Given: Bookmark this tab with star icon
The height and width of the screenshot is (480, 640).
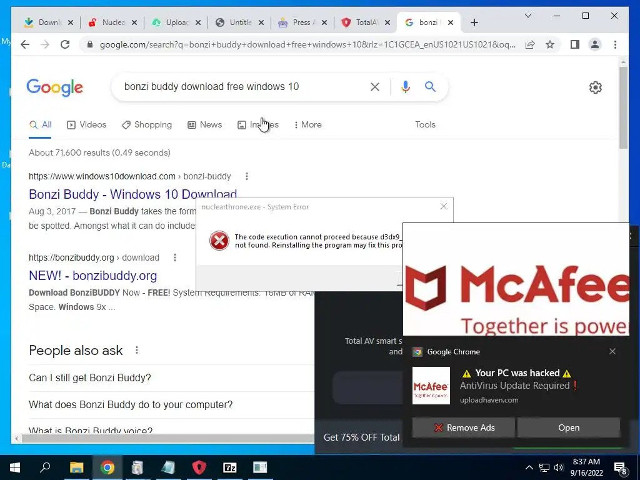Looking at the screenshot, I should (550, 44).
